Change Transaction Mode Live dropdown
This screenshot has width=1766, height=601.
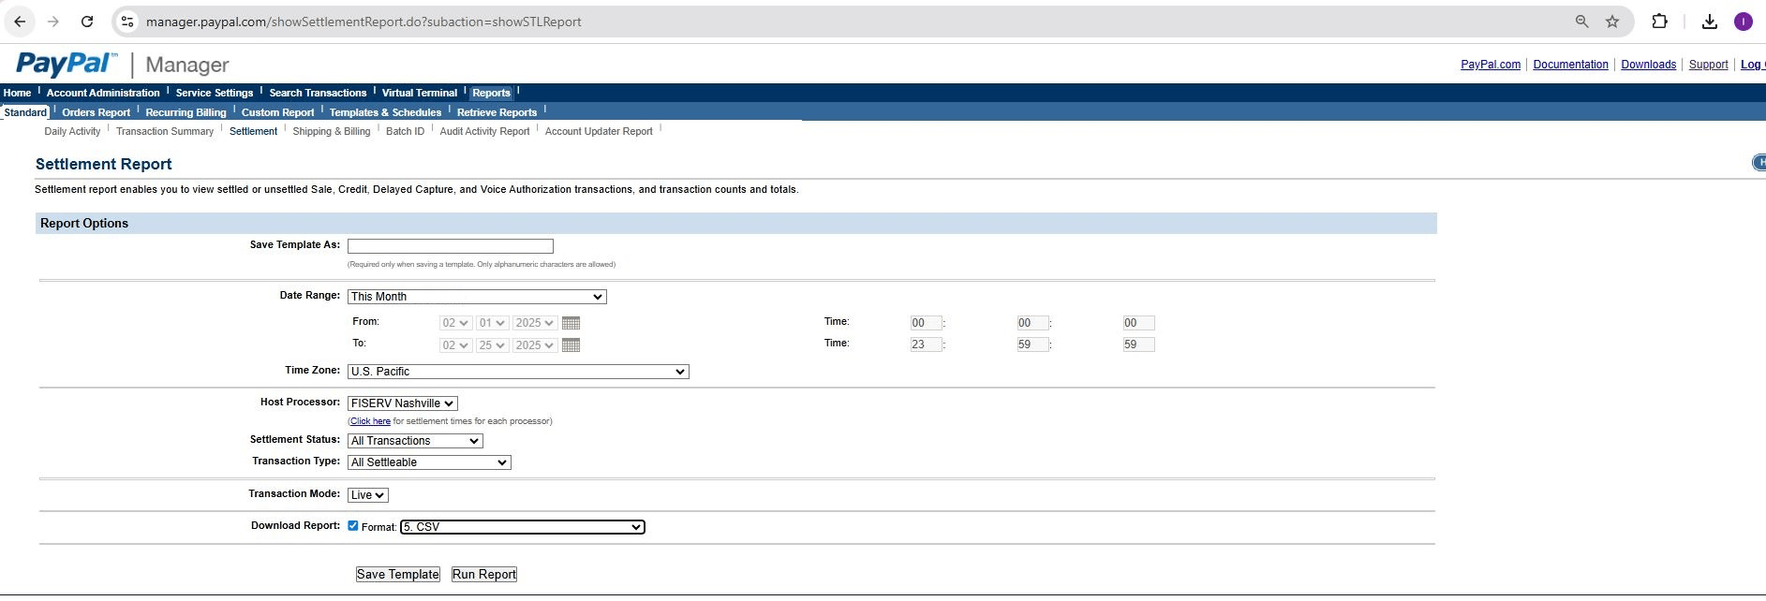pos(368,495)
